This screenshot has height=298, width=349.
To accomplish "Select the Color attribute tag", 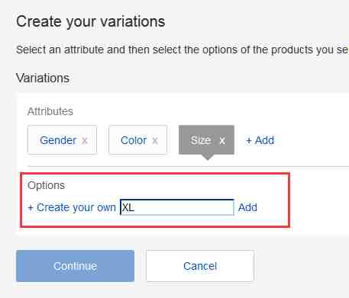I will pyautogui.click(x=138, y=140).
